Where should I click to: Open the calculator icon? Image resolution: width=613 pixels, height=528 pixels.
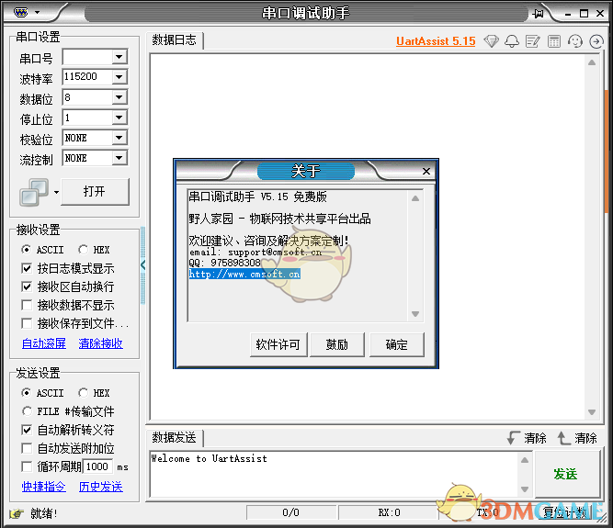click(553, 41)
